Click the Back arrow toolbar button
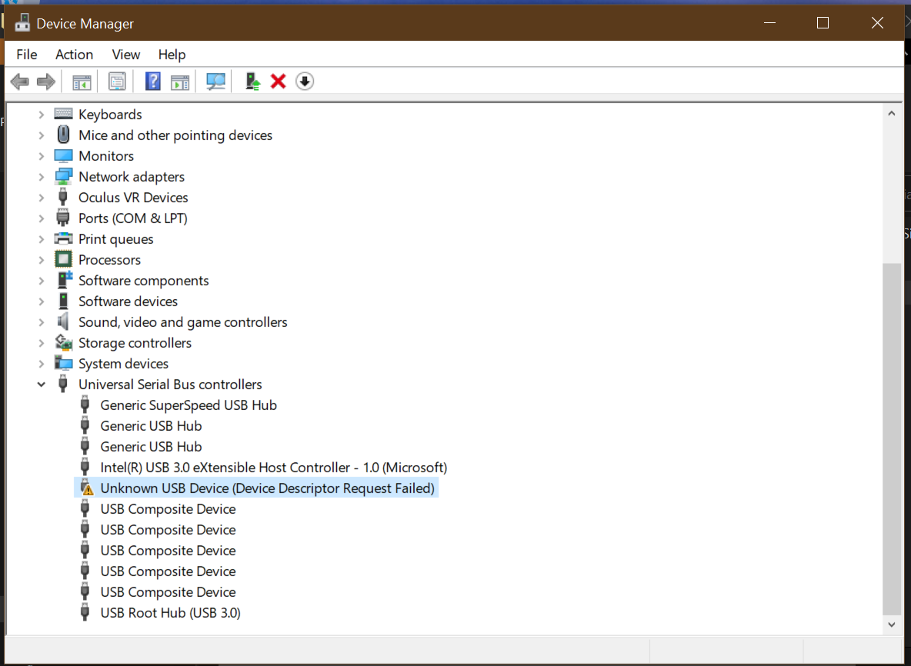 click(19, 82)
